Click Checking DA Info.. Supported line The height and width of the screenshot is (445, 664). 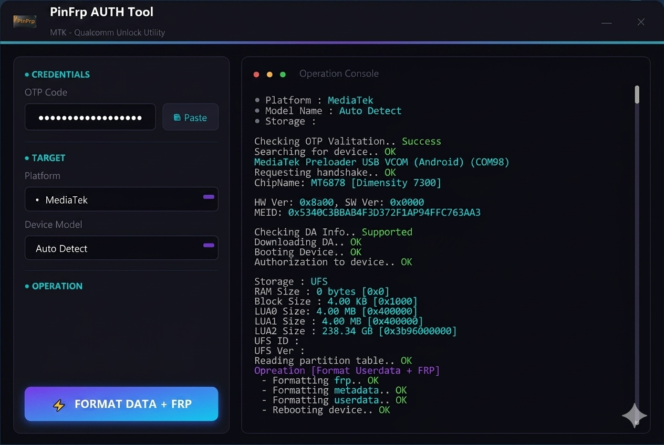pos(334,232)
